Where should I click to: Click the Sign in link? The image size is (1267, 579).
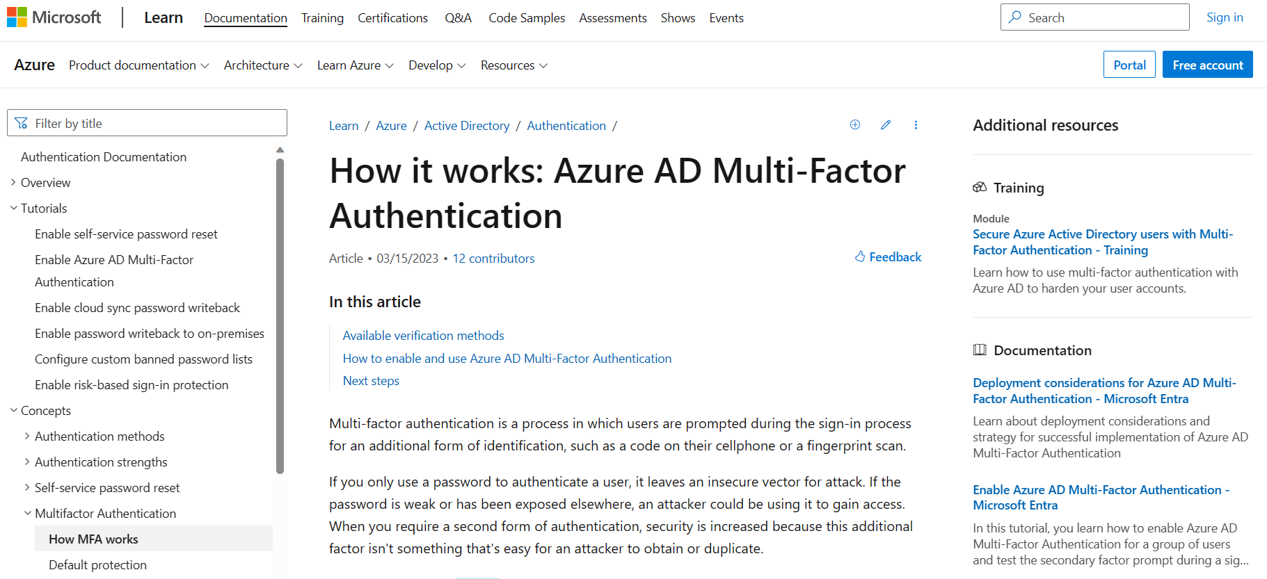tap(1225, 17)
